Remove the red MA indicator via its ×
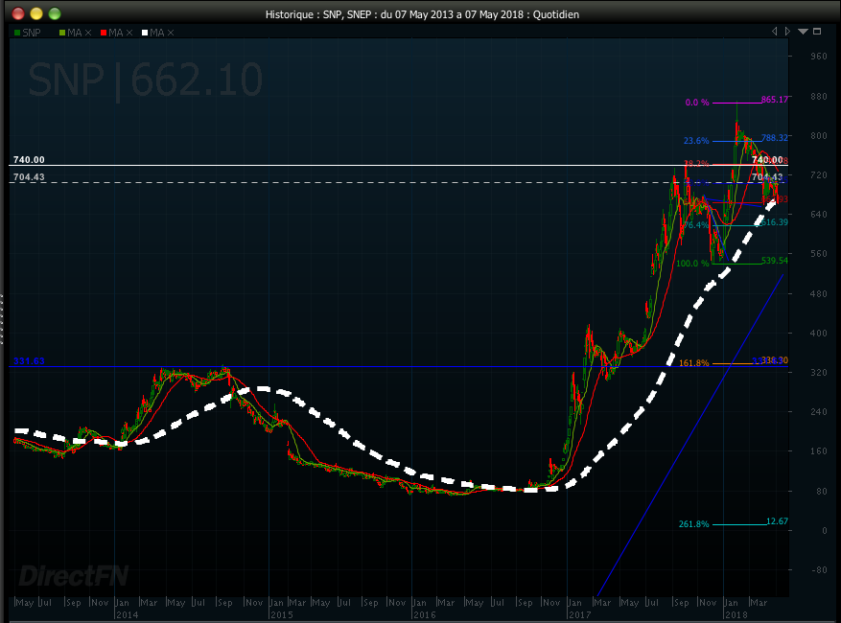 pos(129,33)
